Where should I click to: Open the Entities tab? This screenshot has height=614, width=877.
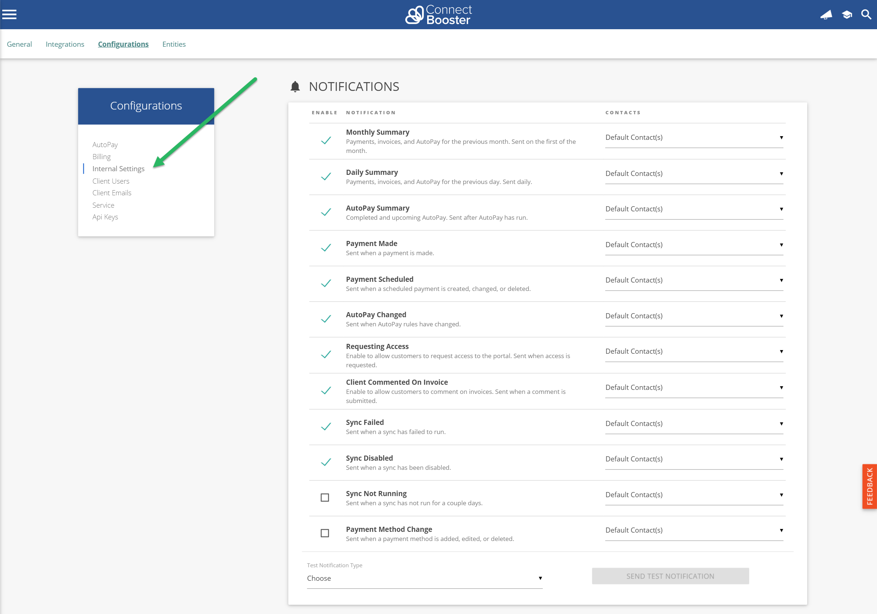[x=174, y=44]
